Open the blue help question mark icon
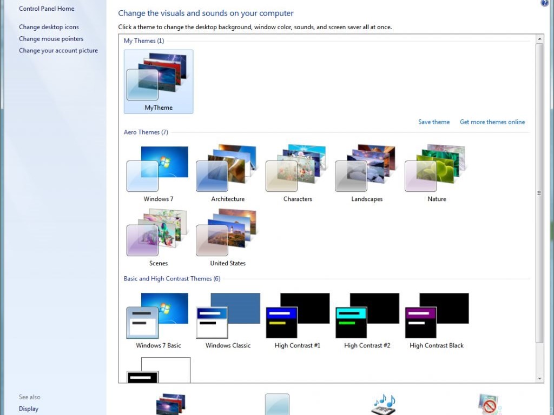This screenshot has height=415, width=554. coord(545,3)
